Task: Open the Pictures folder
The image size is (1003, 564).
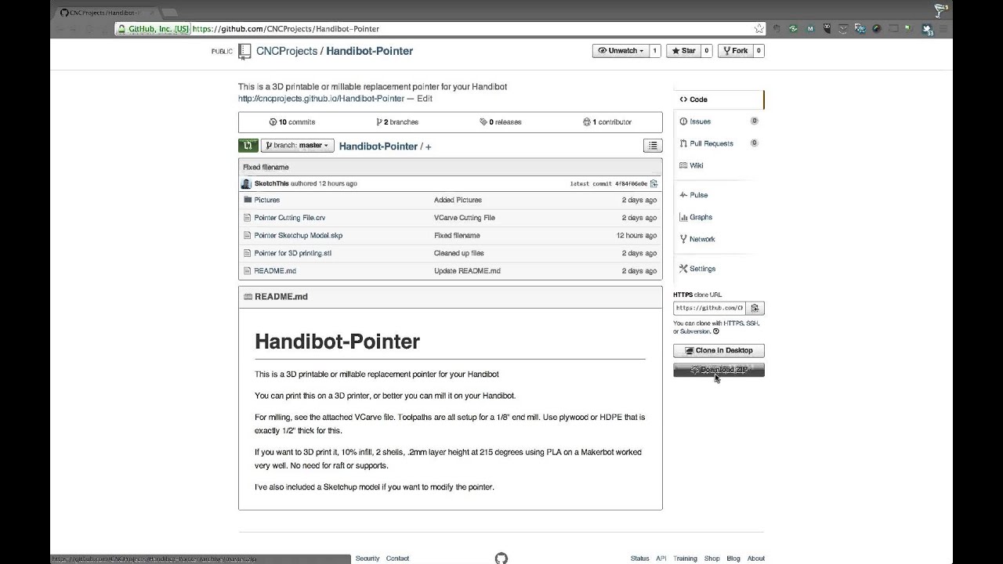Action: [267, 200]
